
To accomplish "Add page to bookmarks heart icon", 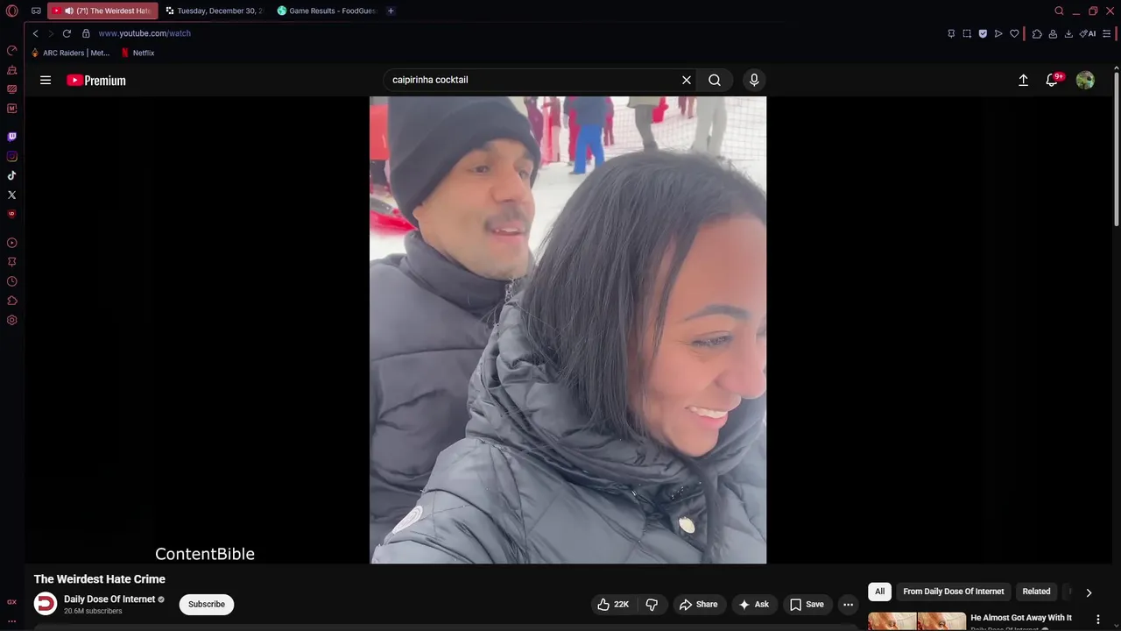I will pyautogui.click(x=1014, y=33).
